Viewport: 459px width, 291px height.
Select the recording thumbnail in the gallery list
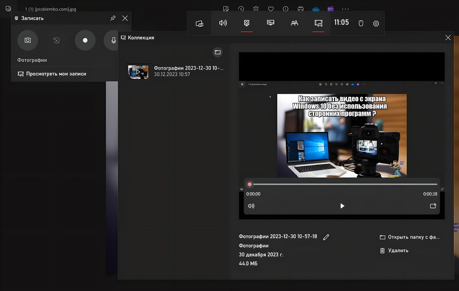tap(138, 71)
